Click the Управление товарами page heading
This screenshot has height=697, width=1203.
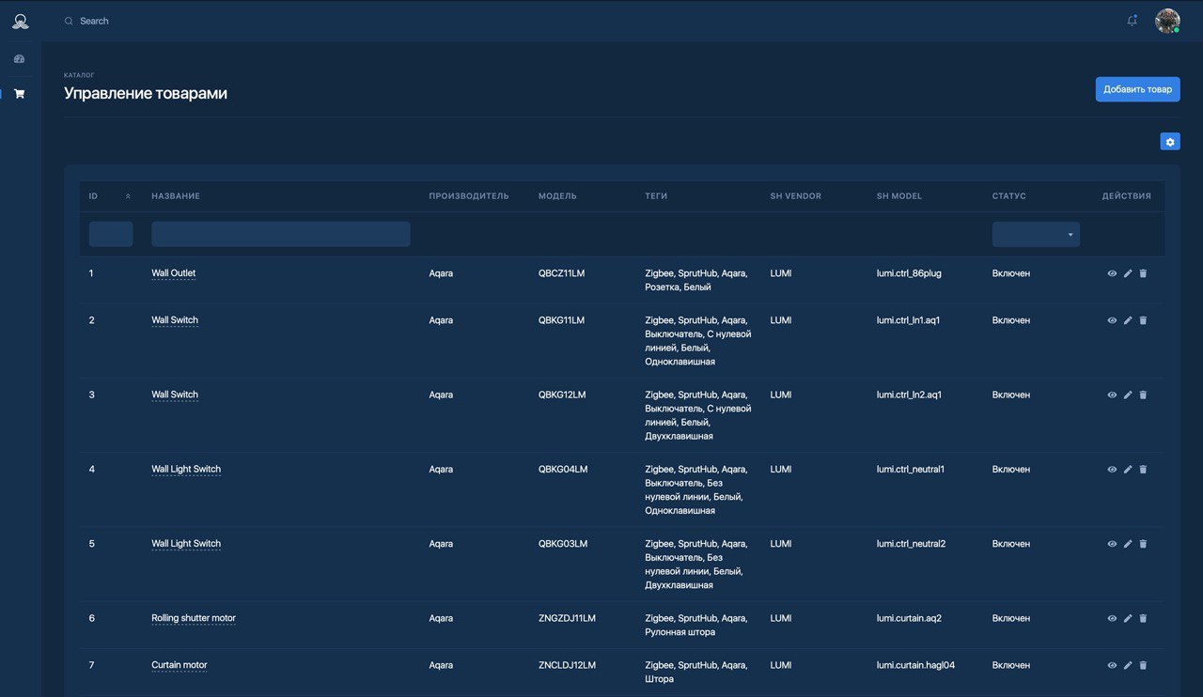point(146,93)
